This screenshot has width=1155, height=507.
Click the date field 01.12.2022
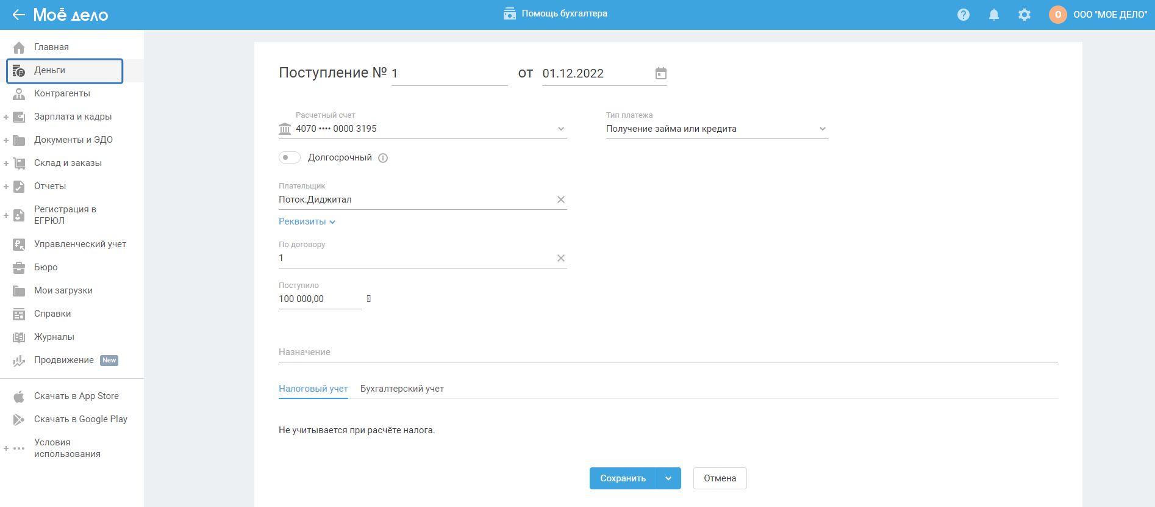[596, 74]
